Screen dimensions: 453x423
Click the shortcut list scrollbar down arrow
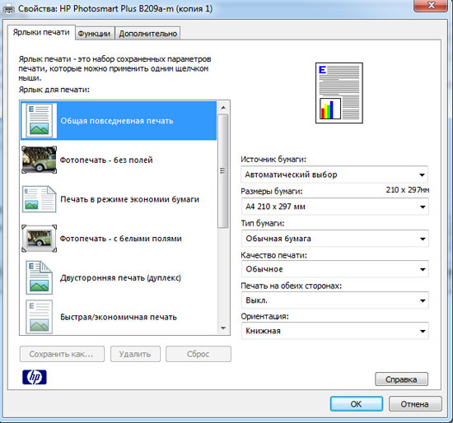(223, 328)
